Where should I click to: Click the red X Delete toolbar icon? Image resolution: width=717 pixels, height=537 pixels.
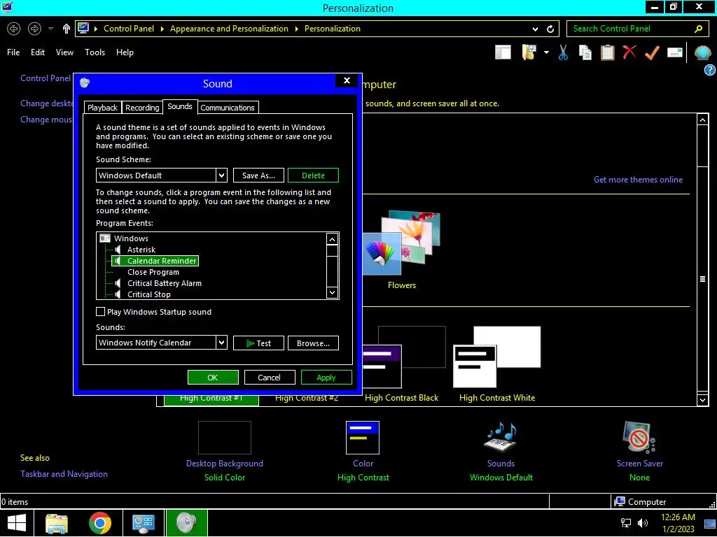(629, 52)
